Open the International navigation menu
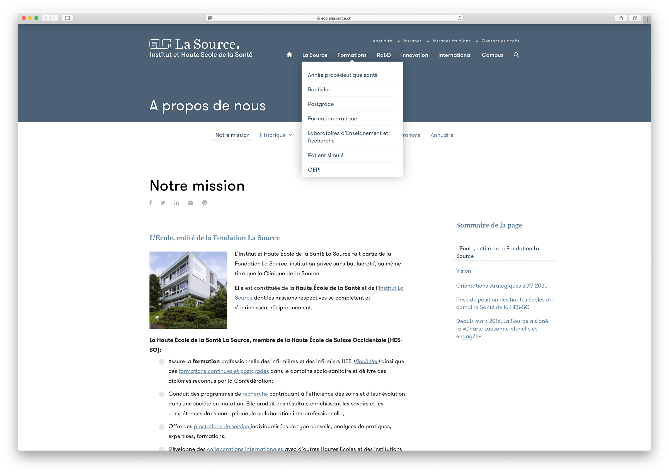 (454, 55)
